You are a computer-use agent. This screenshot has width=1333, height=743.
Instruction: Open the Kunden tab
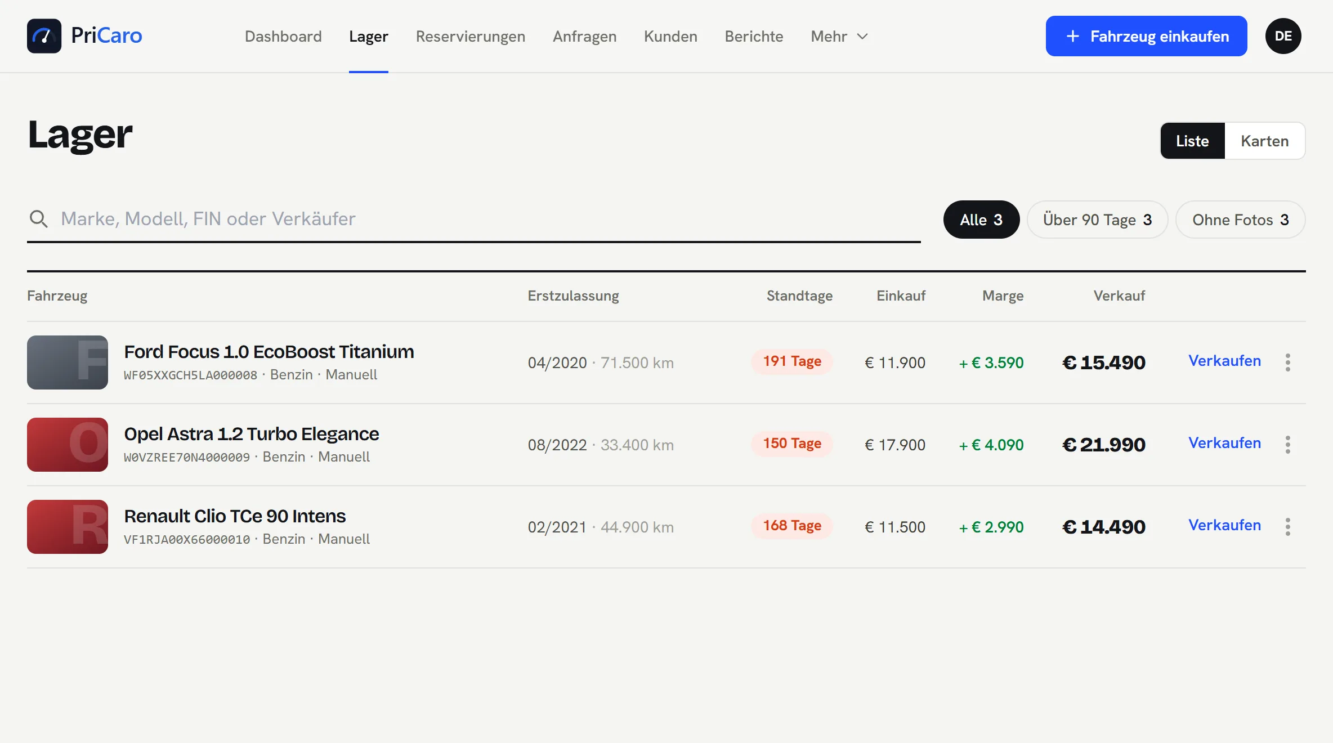coord(670,36)
